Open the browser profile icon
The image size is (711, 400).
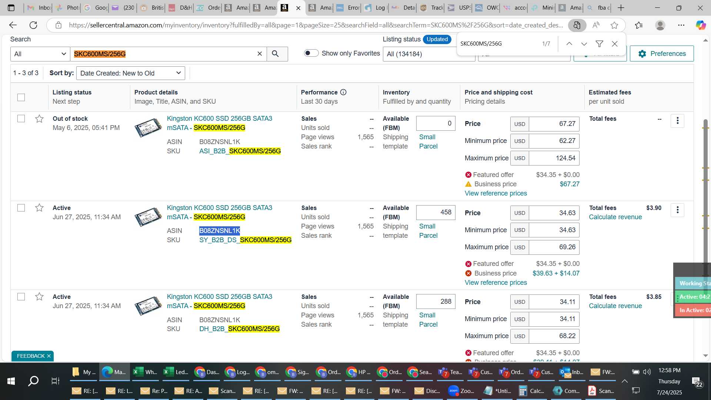660,25
